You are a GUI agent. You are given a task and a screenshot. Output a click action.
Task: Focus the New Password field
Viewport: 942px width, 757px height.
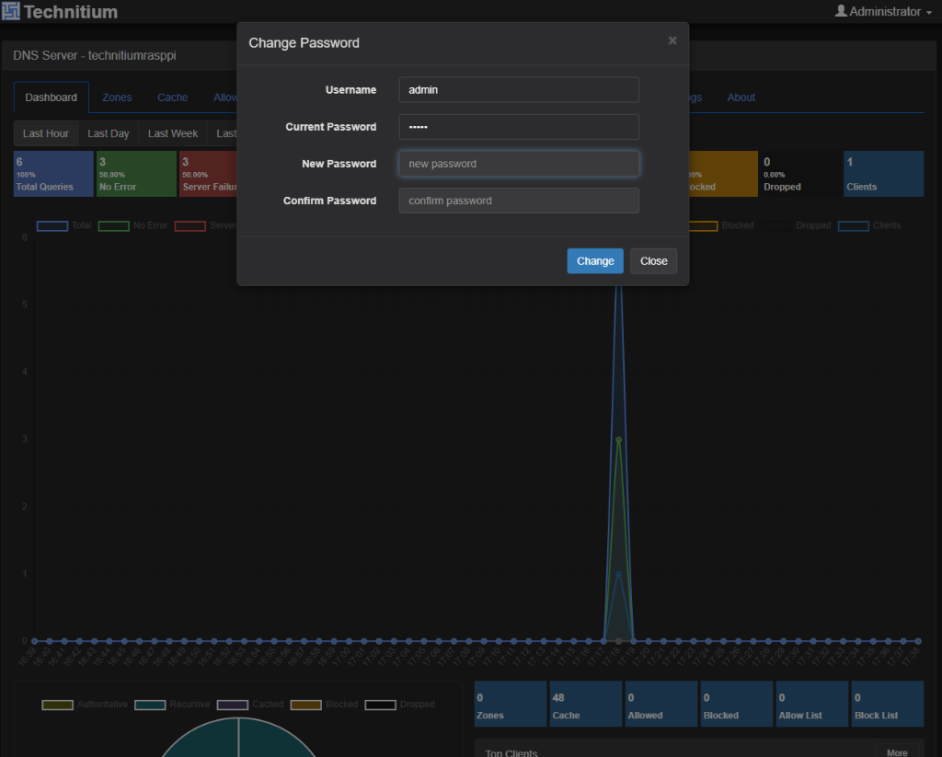coord(519,164)
